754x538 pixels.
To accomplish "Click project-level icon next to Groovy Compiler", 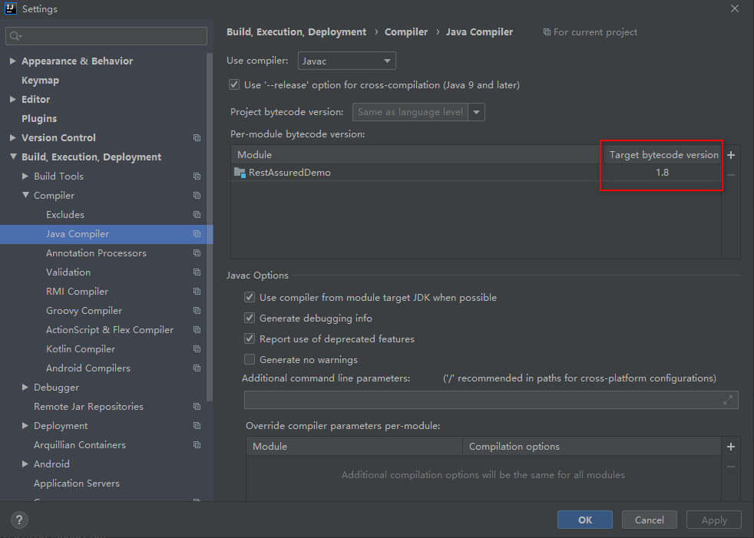I will coord(197,311).
